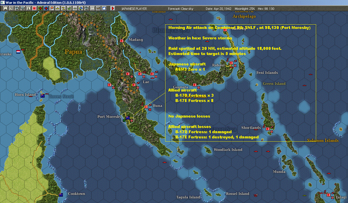Image resolution: width=348 pixels, height=203 pixels.
Task: Select the Japanese flag base at Shortlands
Action: pos(268,129)
